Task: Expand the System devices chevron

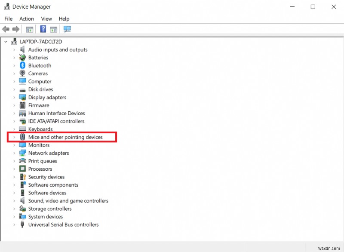Action: pyautogui.click(x=14, y=217)
